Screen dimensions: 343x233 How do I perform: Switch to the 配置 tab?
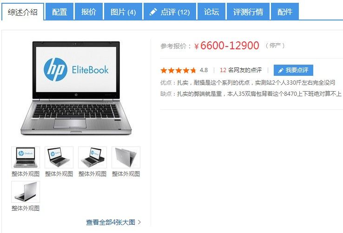(x=59, y=12)
